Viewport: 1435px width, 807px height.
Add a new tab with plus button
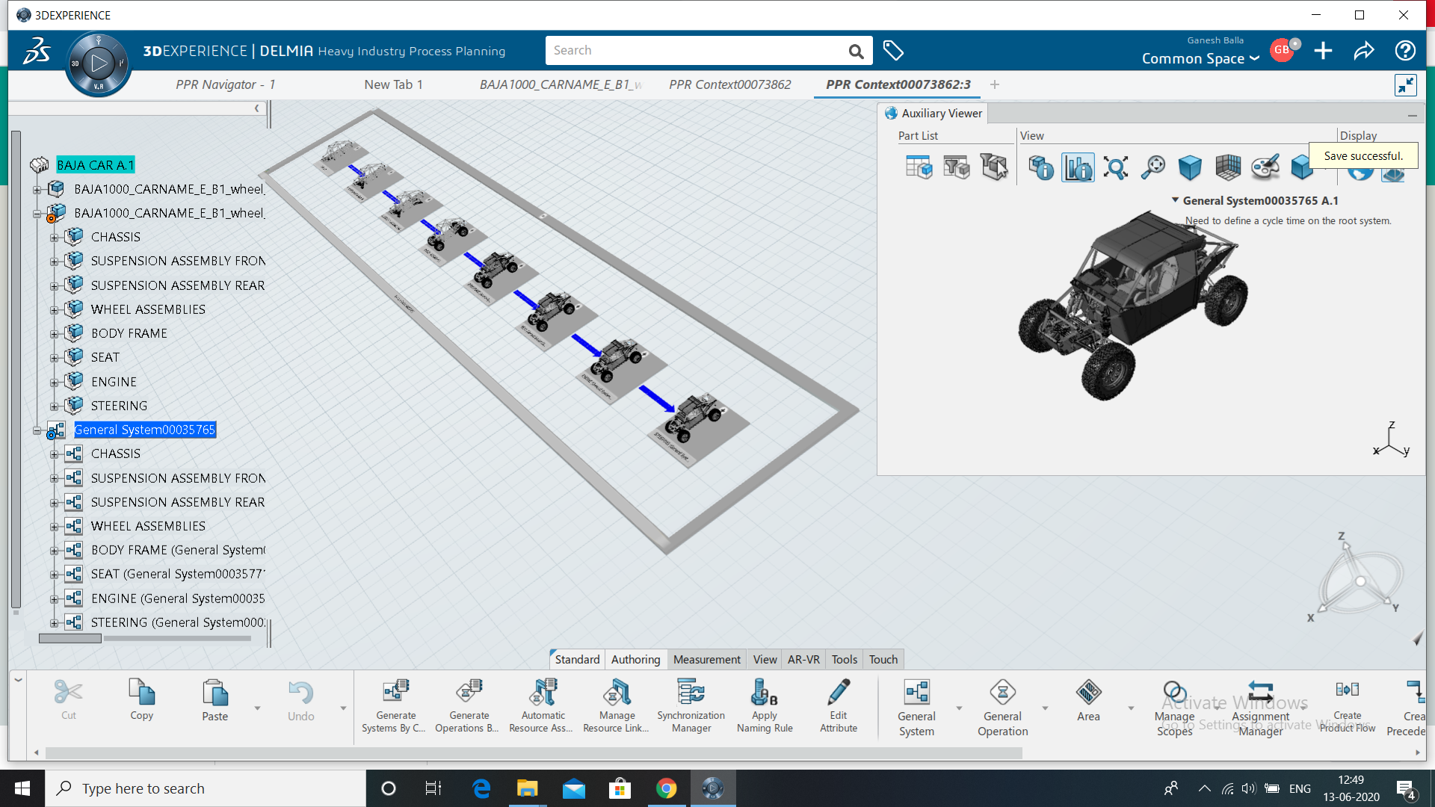pyautogui.click(x=994, y=84)
